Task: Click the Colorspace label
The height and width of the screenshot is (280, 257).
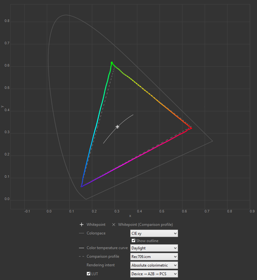Action: [x=96, y=233]
